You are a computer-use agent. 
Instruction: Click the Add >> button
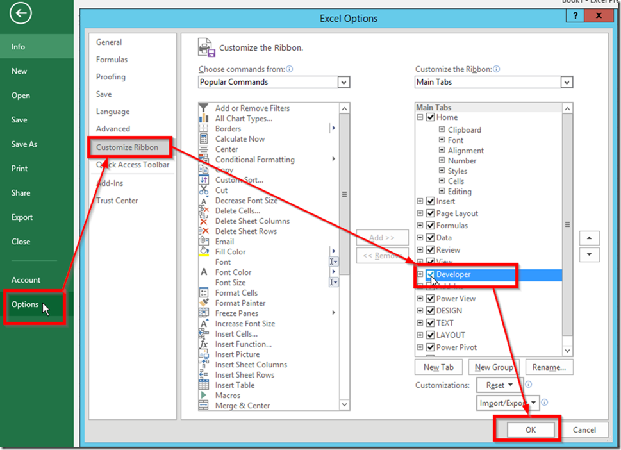[x=382, y=238]
